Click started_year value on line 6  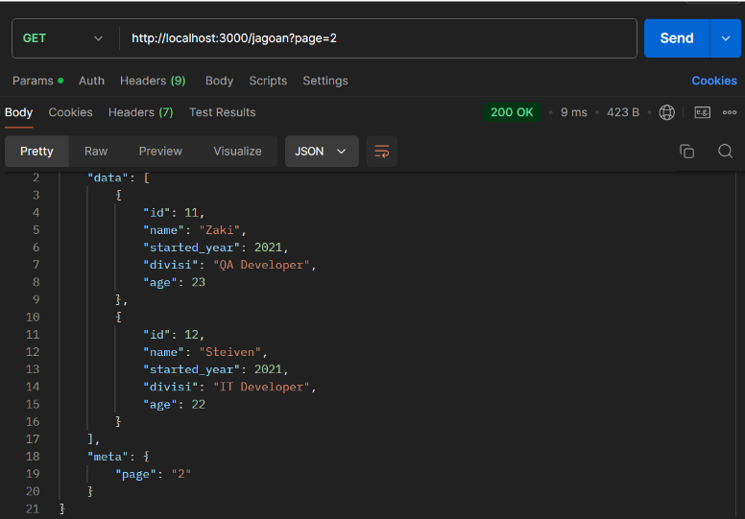pos(268,248)
